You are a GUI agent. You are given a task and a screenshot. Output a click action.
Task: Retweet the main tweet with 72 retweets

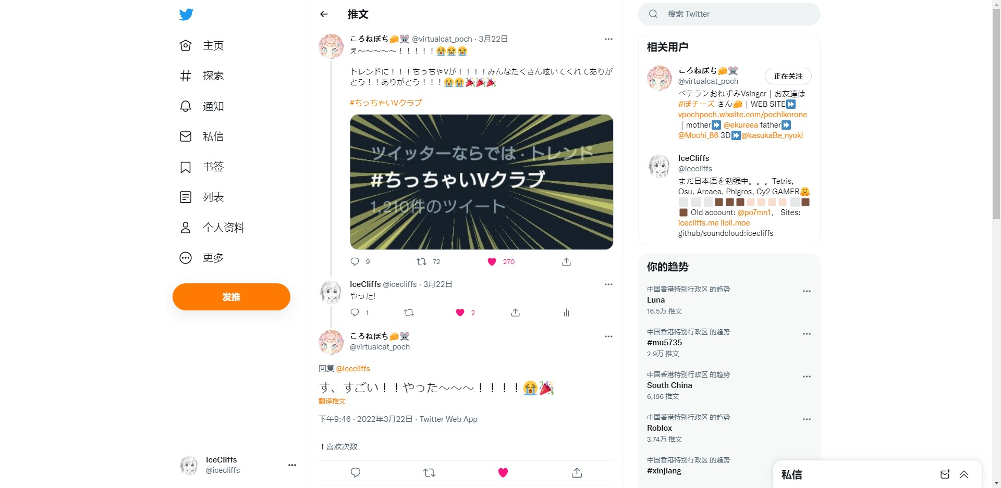[x=421, y=261]
